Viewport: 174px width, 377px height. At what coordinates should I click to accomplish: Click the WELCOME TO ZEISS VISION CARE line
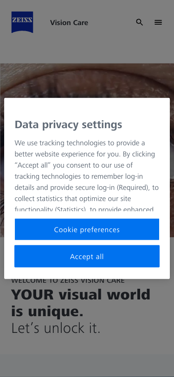[68, 281]
